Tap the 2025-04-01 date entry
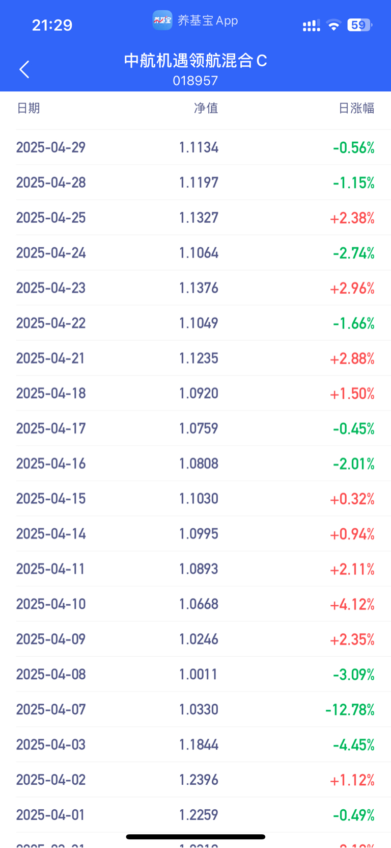This screenshot has width=391, height=848. coord(50,815)
